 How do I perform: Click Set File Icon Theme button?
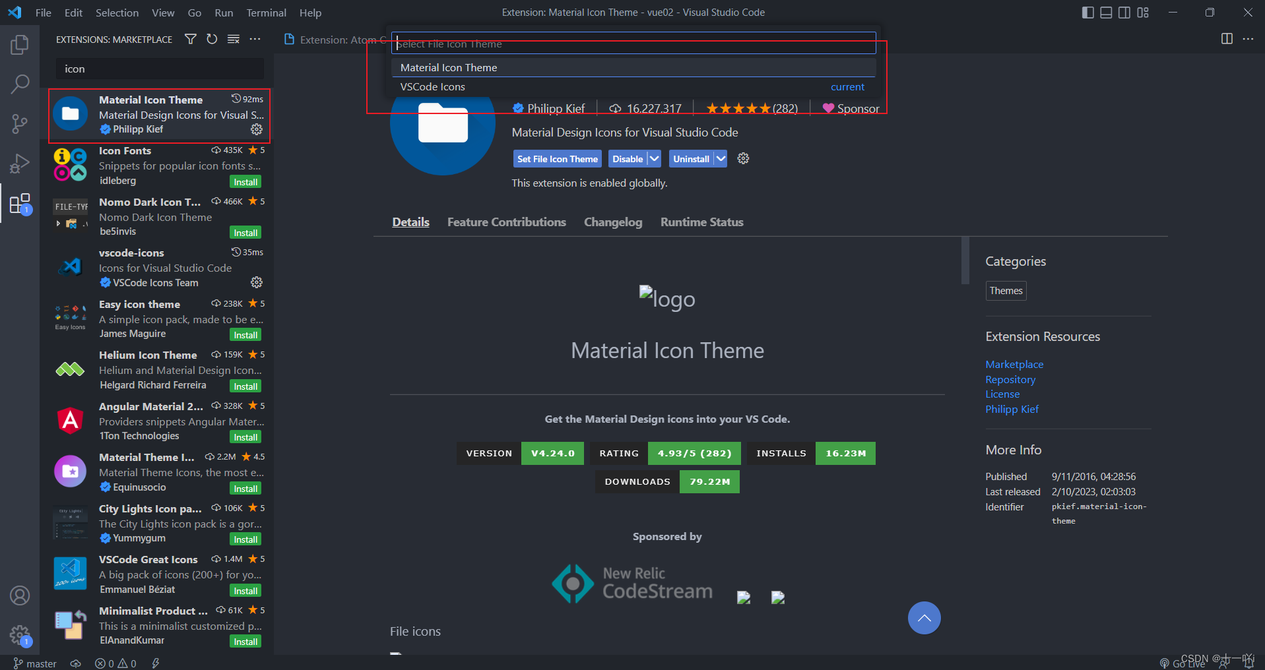click(557, 159)
